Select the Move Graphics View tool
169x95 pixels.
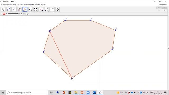coord(58,9)
